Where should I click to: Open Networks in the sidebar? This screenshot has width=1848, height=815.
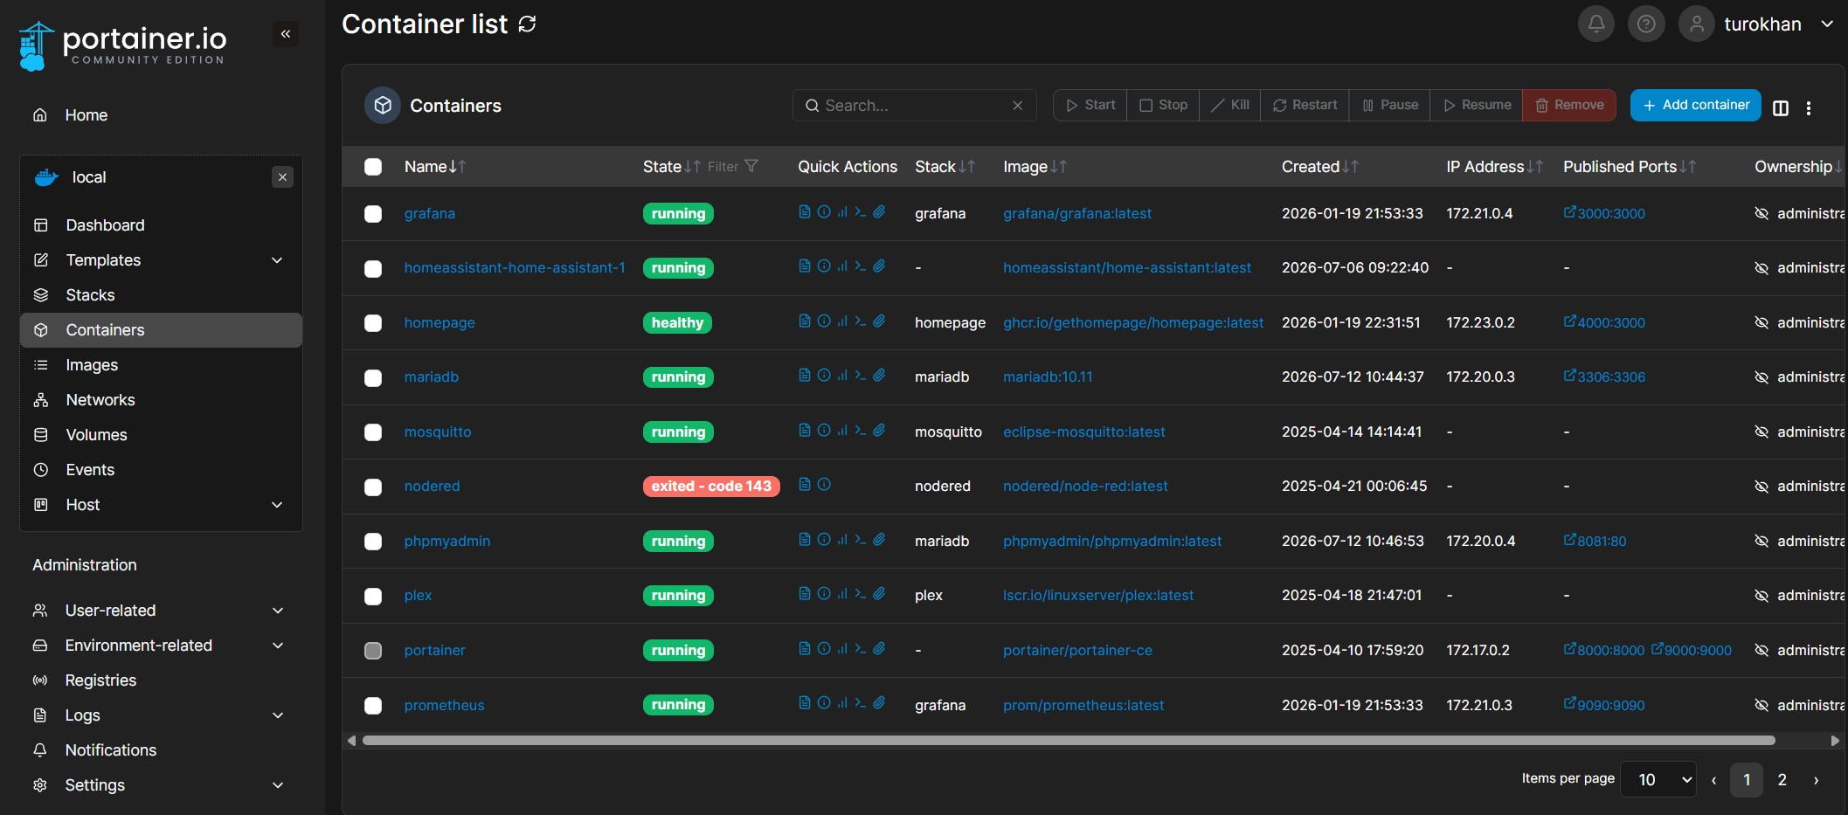pyautogui.click(x=161, y=400)
